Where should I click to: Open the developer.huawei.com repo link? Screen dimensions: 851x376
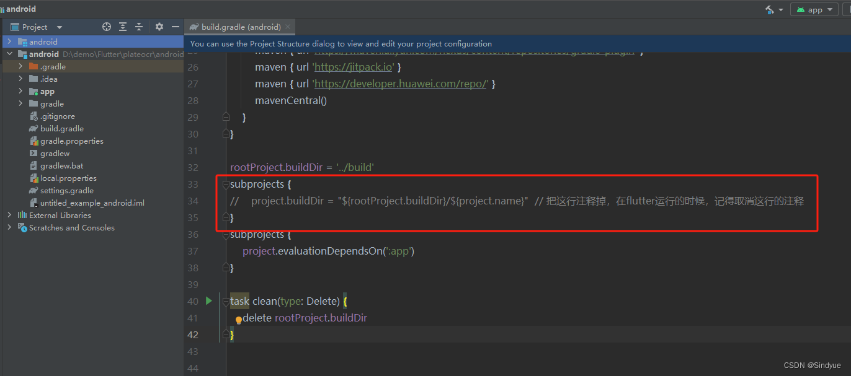pyautogui.click(x=401, y=83)
